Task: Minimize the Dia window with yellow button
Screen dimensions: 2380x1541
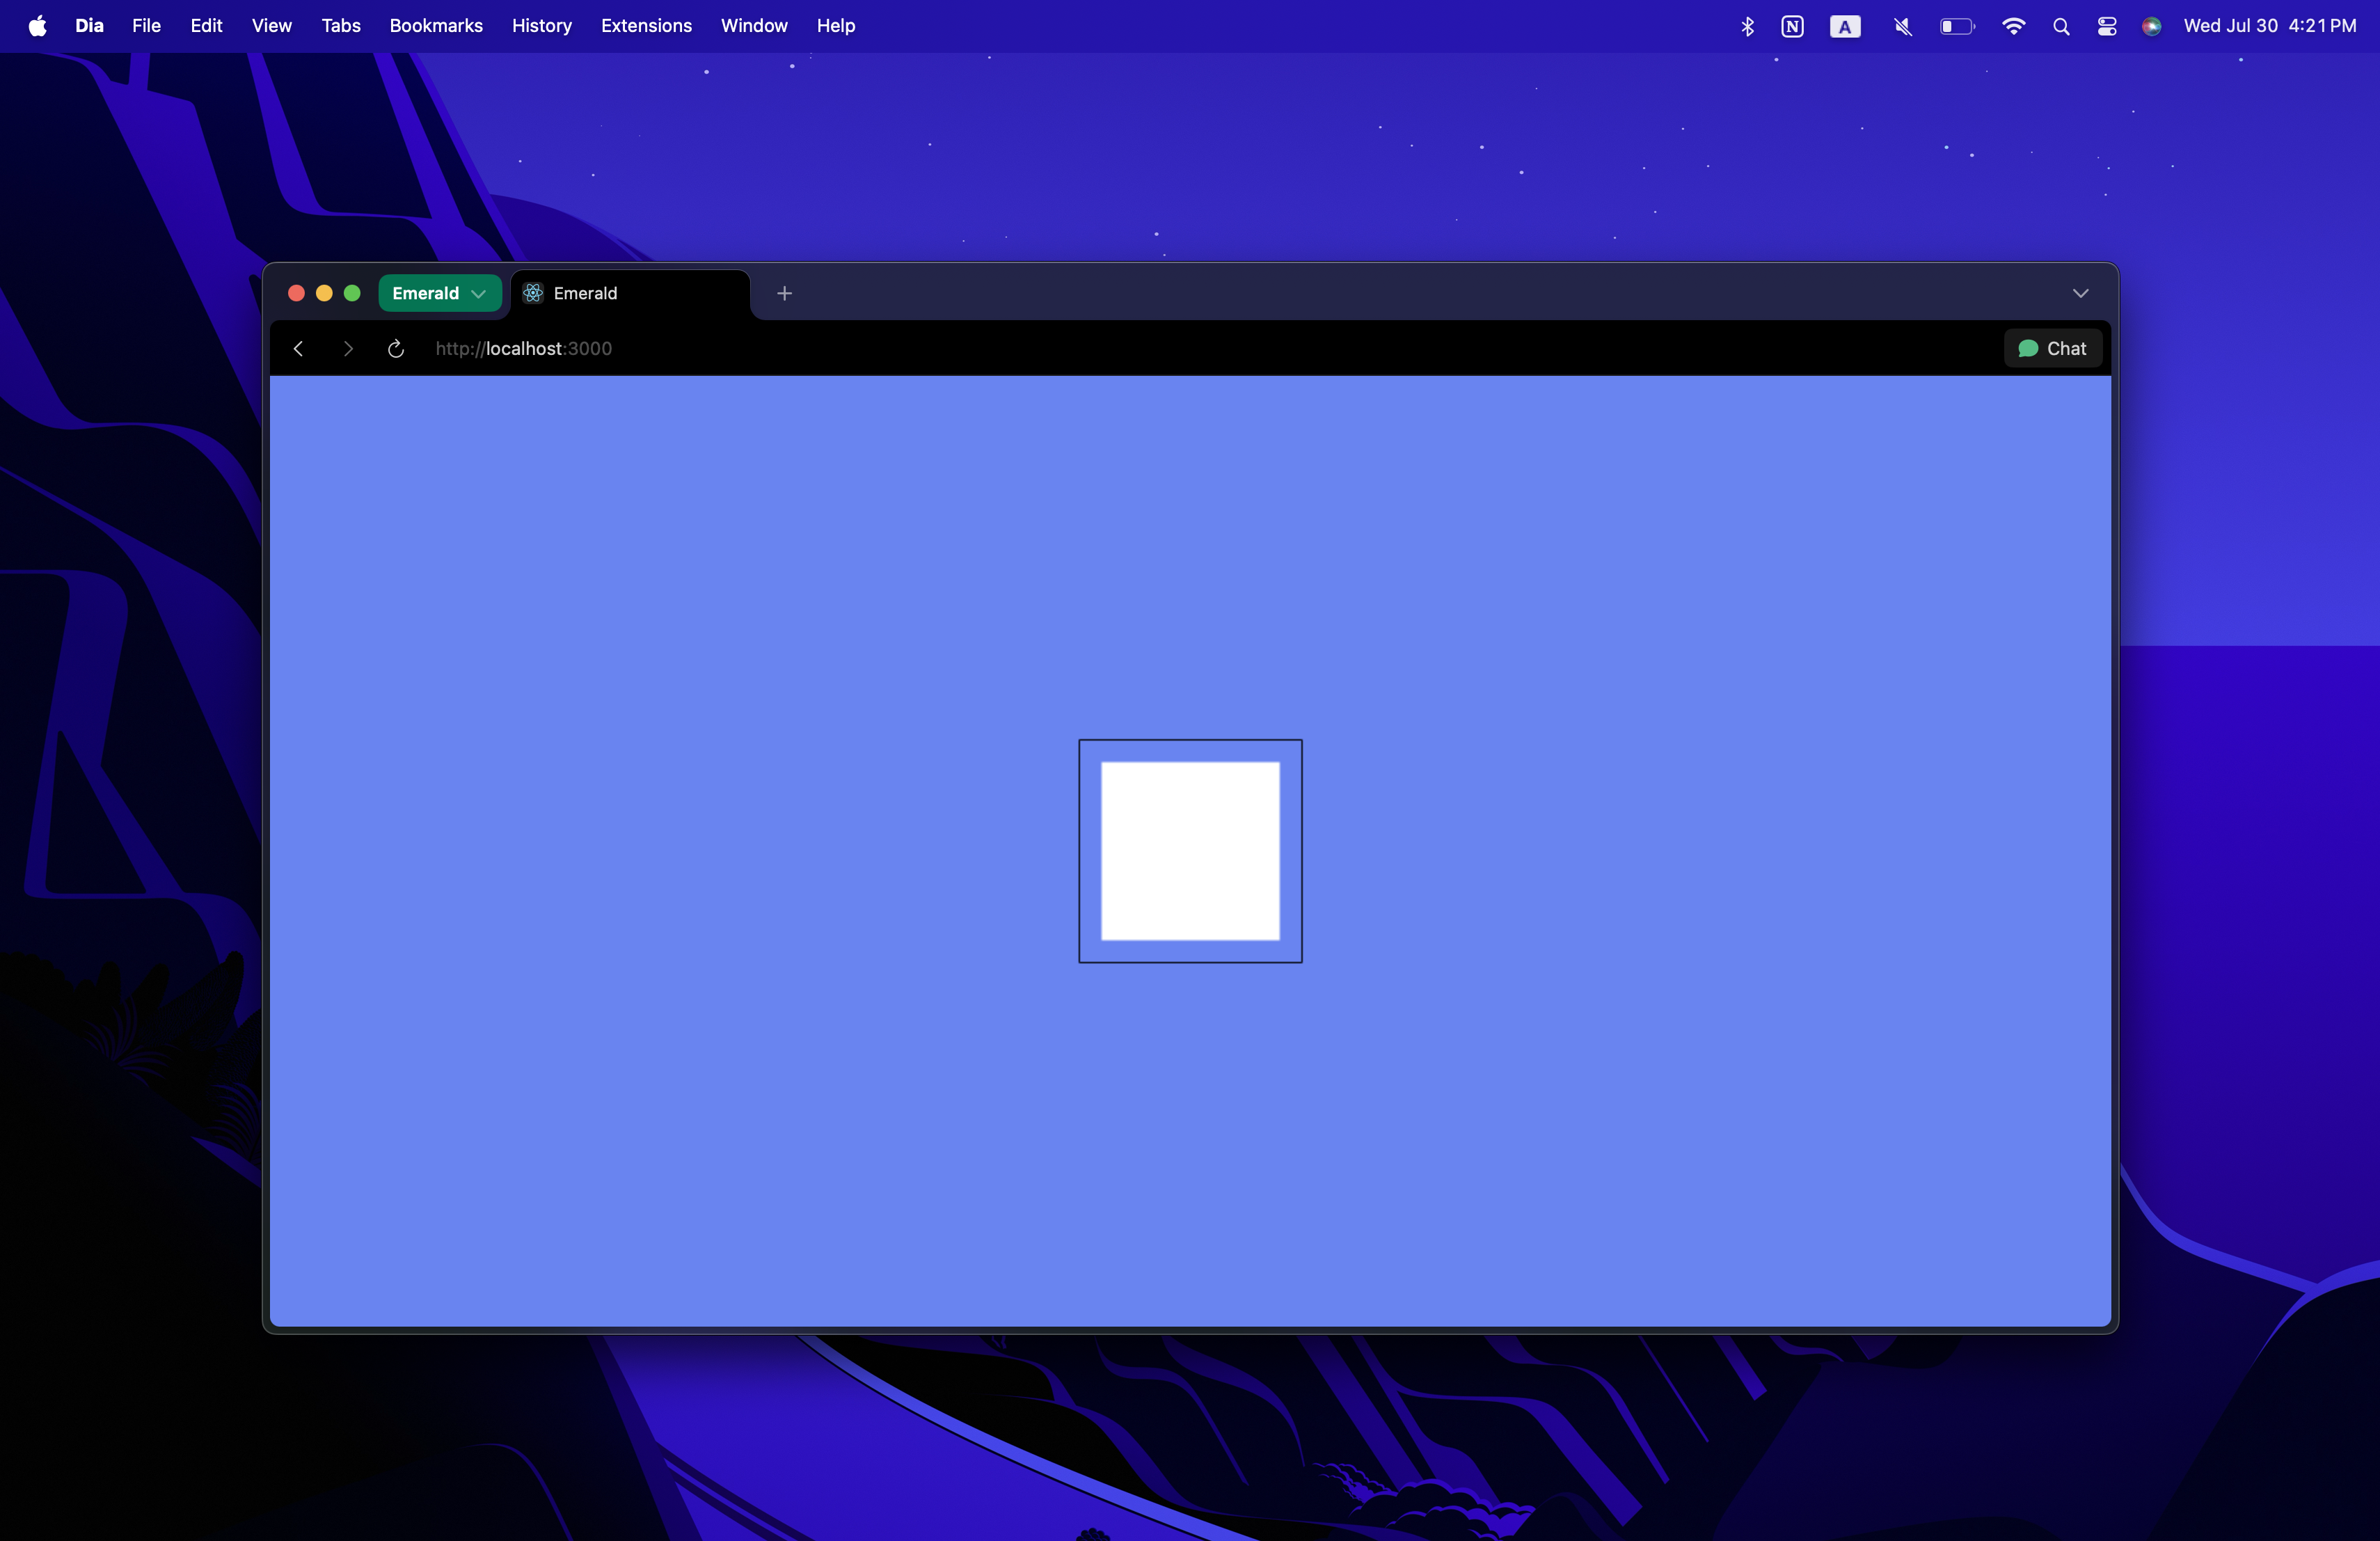Action: click(x=324, y=293)
